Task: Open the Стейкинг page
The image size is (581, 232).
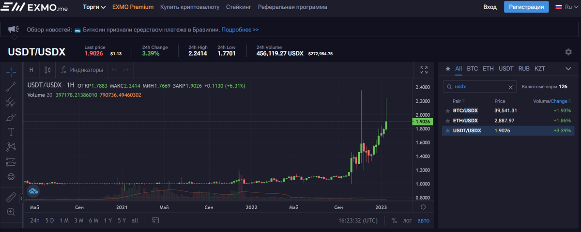Action: 239,7
